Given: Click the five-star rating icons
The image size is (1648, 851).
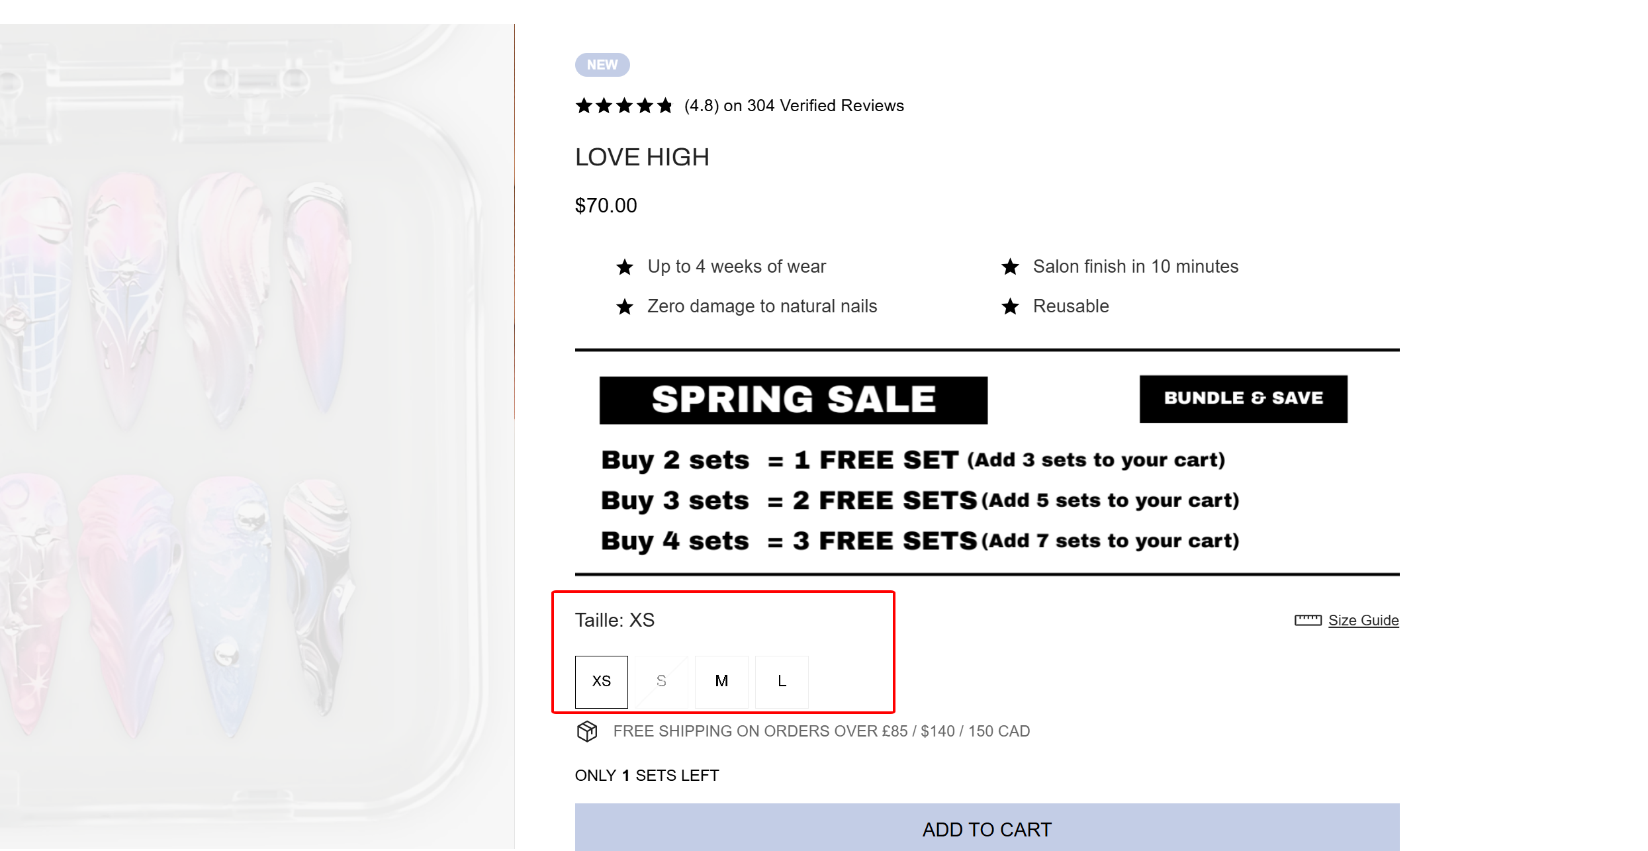Looking at the screenshot, I should (623, 106).
